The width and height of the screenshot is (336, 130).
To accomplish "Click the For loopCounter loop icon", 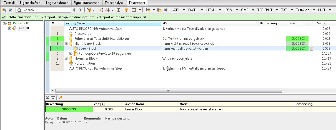I will [x=75, y=54].
